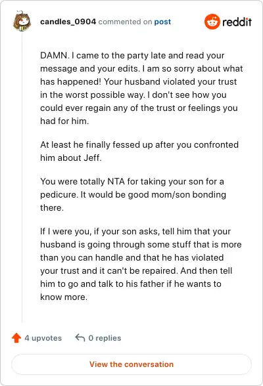Click the paragraph starting with "DAMN"

141,88
